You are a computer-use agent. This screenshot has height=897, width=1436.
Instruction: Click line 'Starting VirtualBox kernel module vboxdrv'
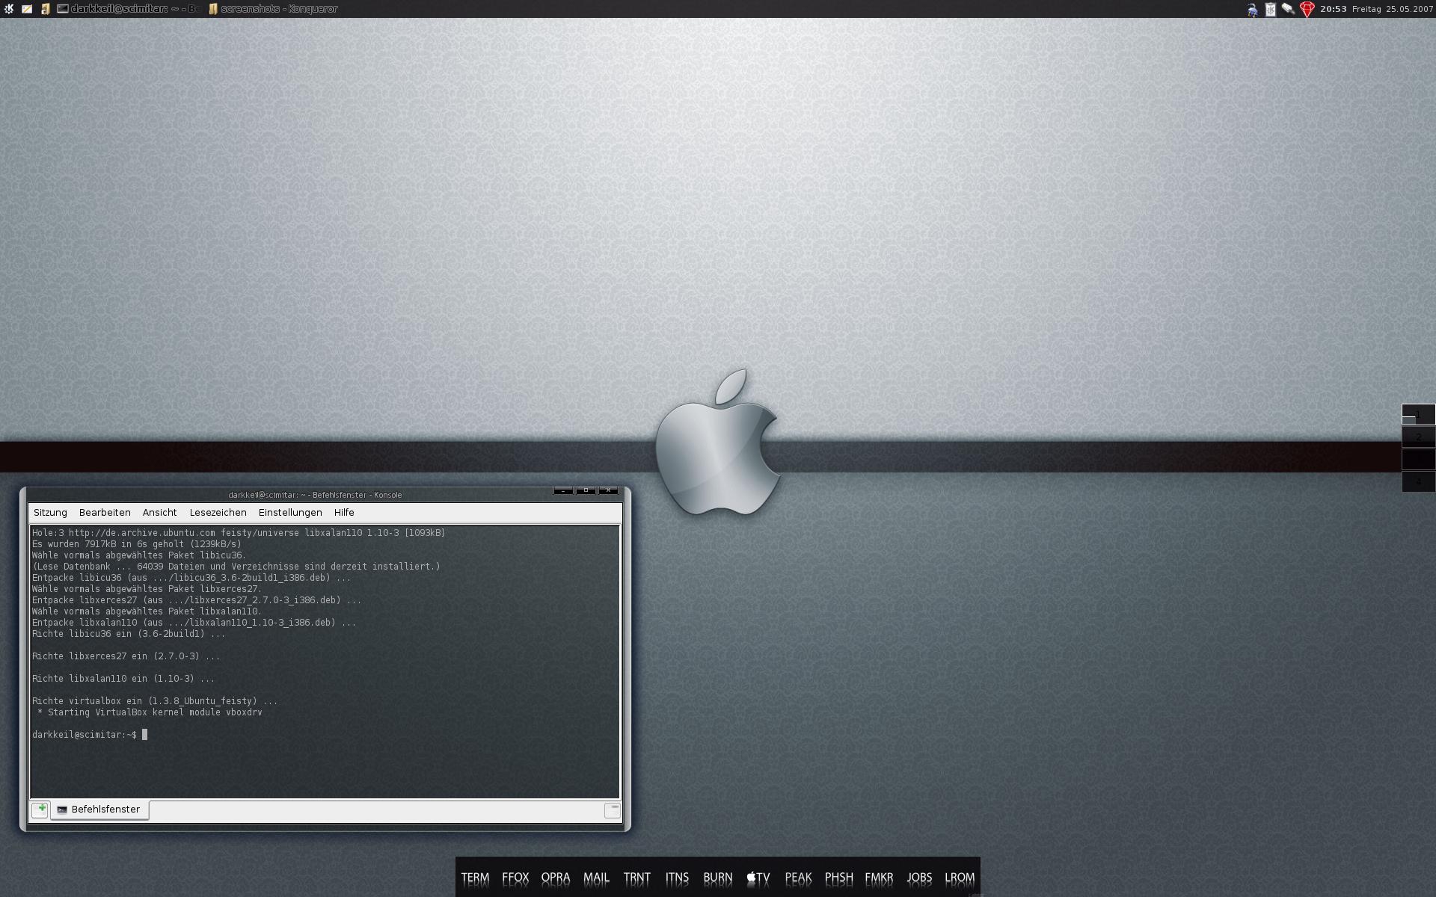pyautogui.click(x=150, y=712)
